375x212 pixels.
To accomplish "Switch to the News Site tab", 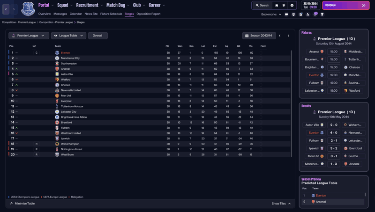I will (x=91, y=14).
